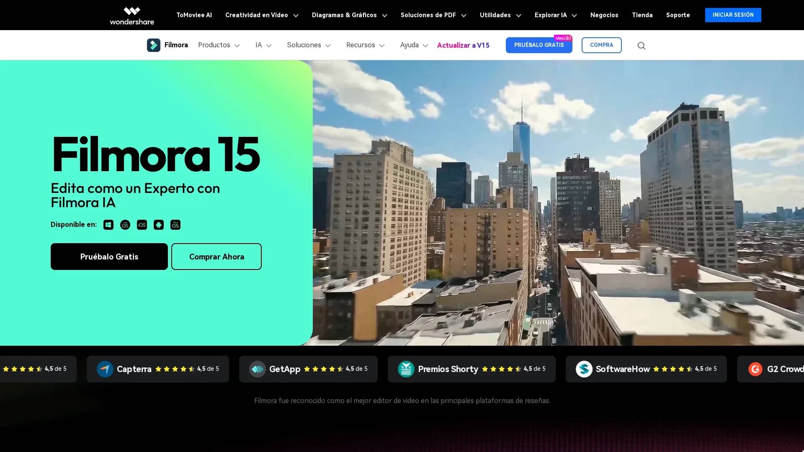The height and width of the screenshot is (452, 804).
Task: Click the SoftwareHow rating card
Action: [646, 369]
